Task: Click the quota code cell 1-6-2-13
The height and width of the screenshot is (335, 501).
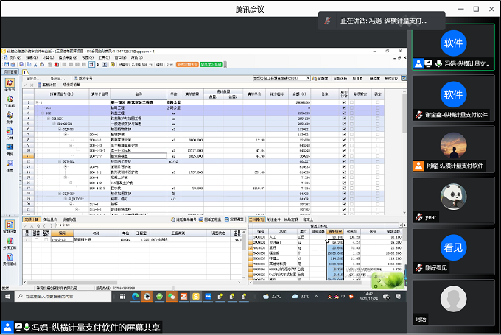Action: click(x=62, y=239)
